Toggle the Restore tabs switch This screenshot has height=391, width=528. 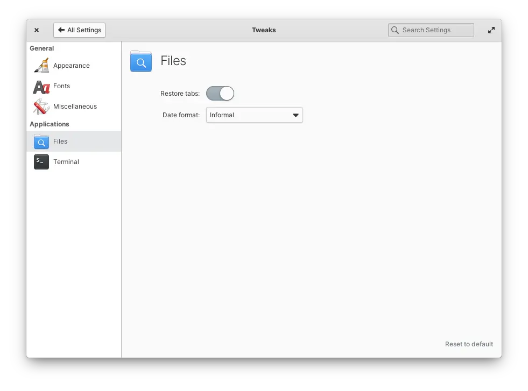click(220, 94)
